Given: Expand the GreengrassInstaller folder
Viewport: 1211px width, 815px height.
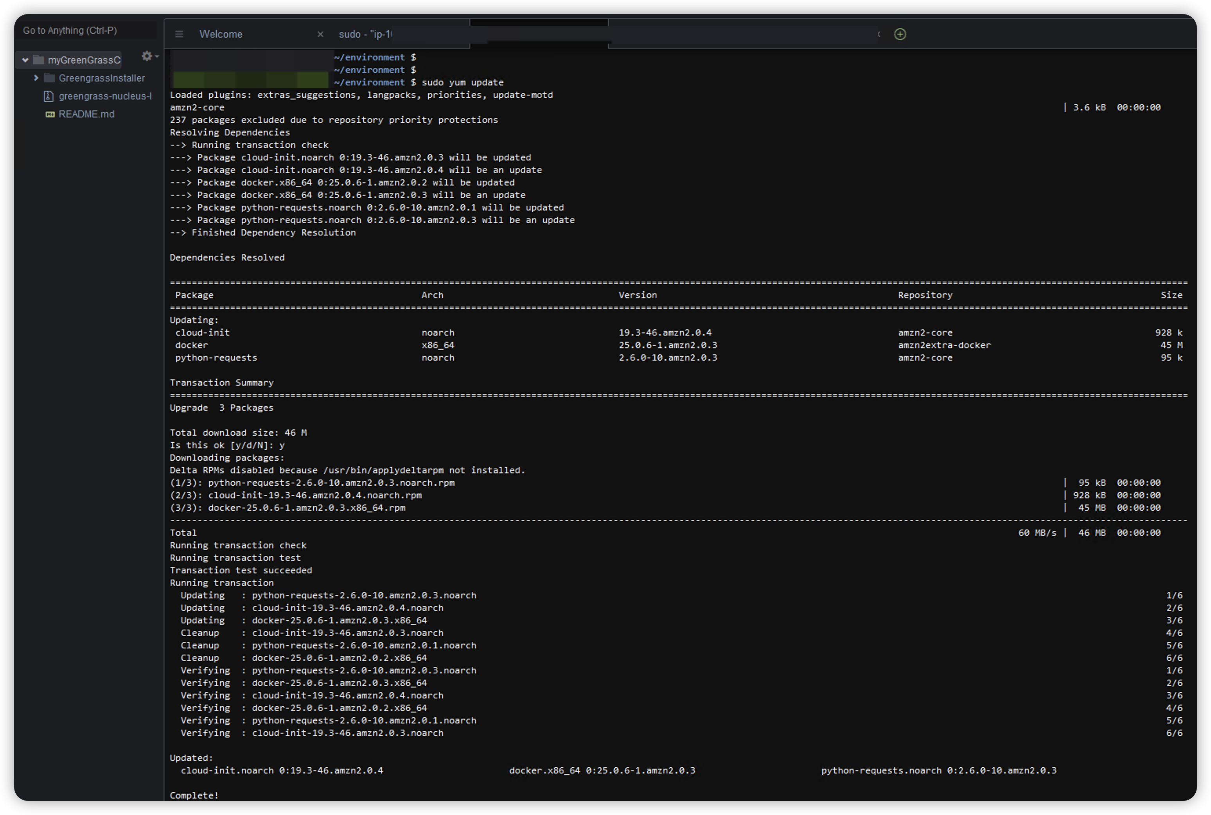Looking at the screenshot, I should click(x=36, y=78).
